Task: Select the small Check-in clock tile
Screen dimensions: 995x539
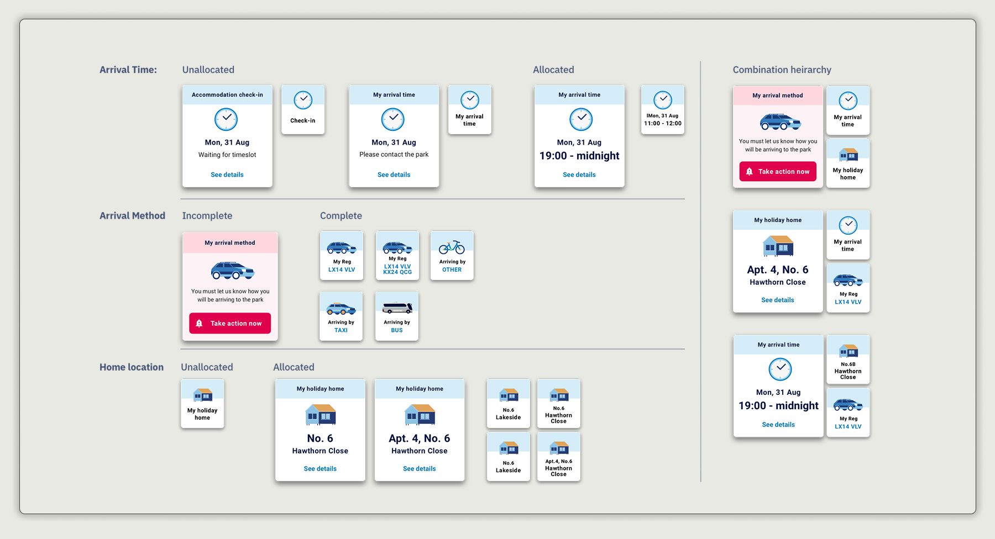Action: point(303,109)
